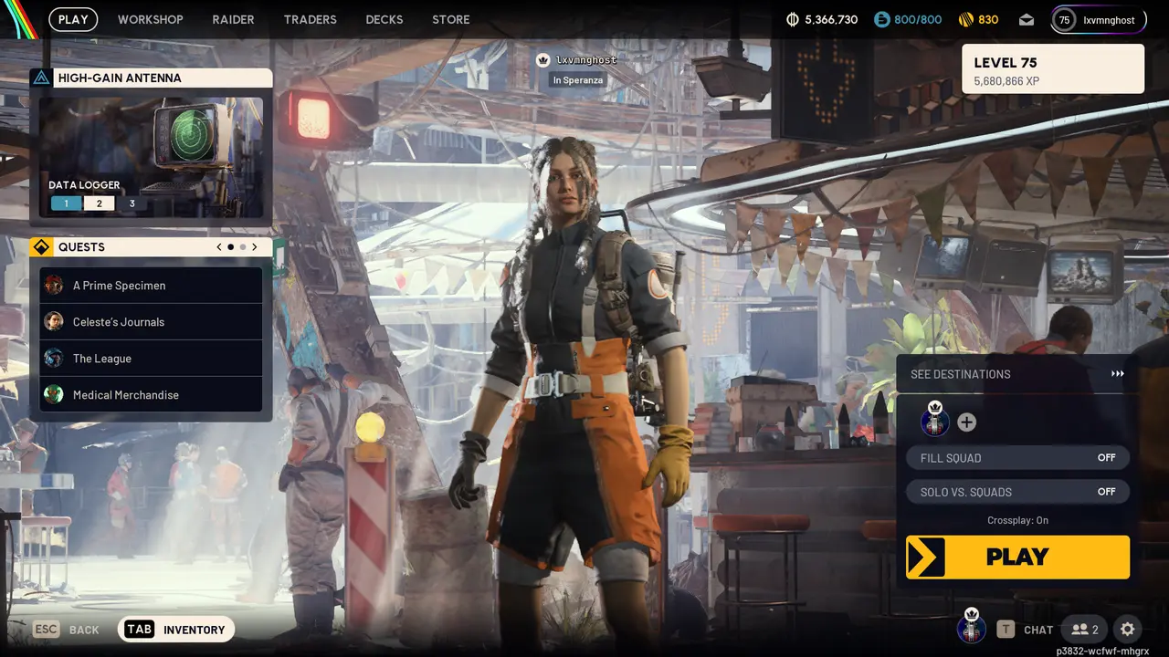Open the Chat button
1169x657 pixels.
[1025, 630]
